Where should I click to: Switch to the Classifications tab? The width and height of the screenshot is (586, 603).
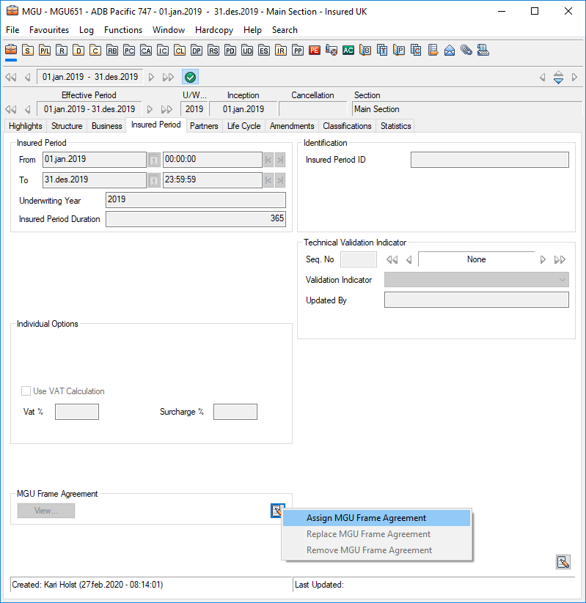click(347, 126)
